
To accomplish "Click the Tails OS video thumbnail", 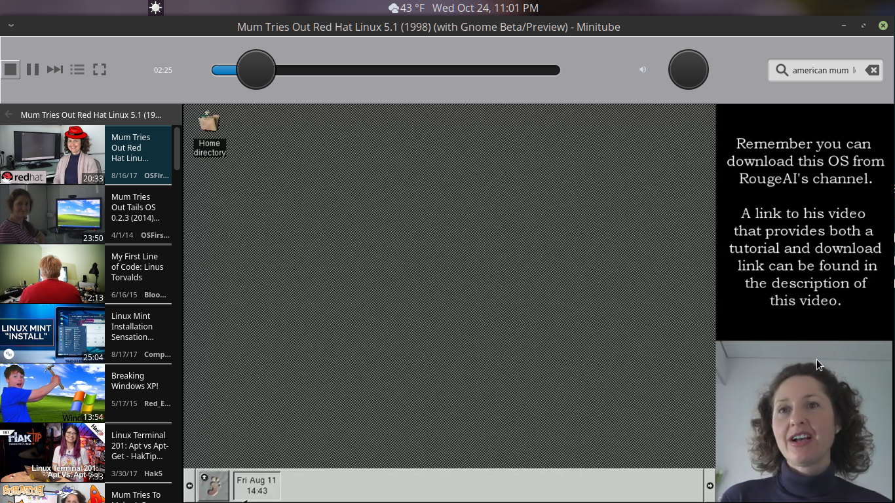I will tap(52, 214).
